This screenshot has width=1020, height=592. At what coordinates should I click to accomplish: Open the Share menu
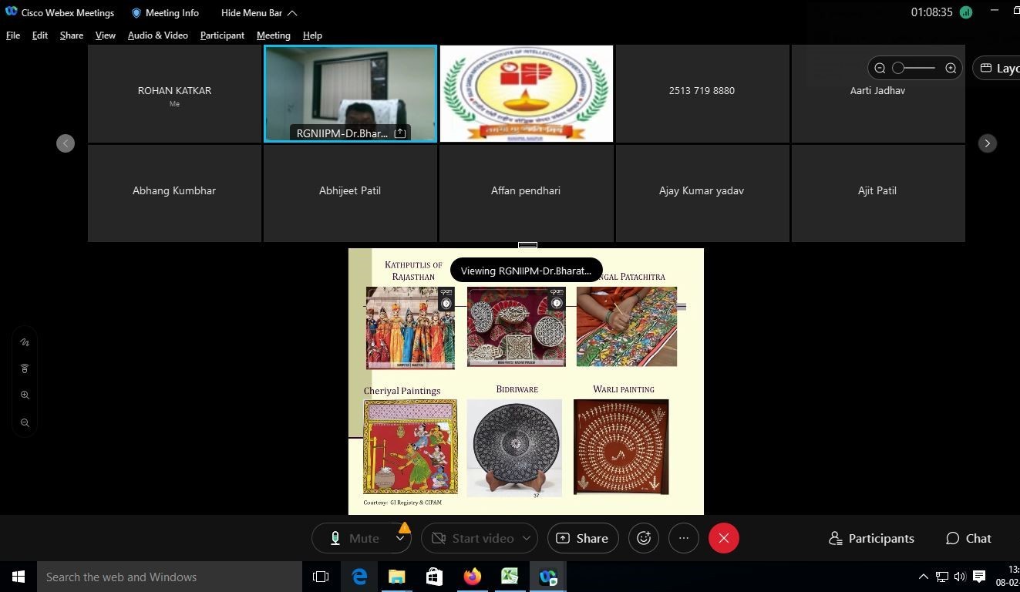pyautogui.click(x=72, y=35)
